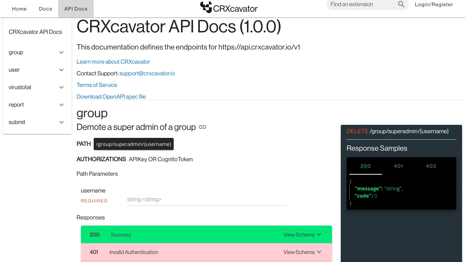This screenshot has width=465, height=262.
Task: Open View Schema for 200 Success
Action: (x=302, y=235)
